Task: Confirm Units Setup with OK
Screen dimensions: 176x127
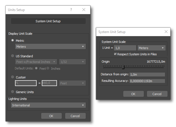Action: (51, 116)
